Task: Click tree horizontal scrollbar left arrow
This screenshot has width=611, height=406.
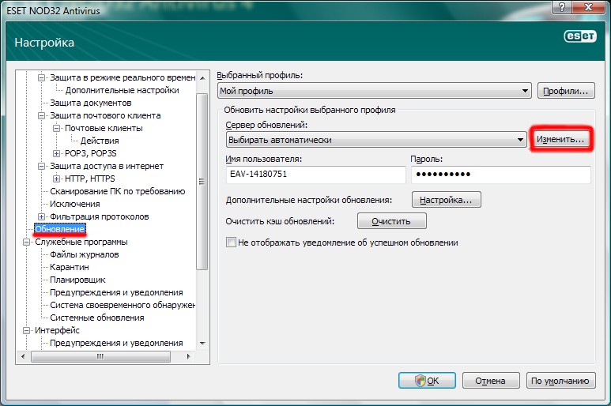Action: 23,356
